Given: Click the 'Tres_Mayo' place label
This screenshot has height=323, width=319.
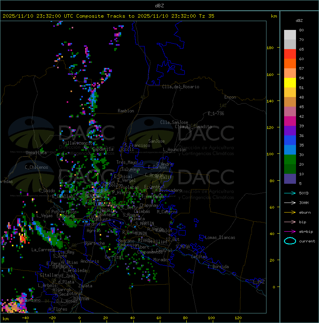Looking at the screenshot, I should click(x=127, y=162).
